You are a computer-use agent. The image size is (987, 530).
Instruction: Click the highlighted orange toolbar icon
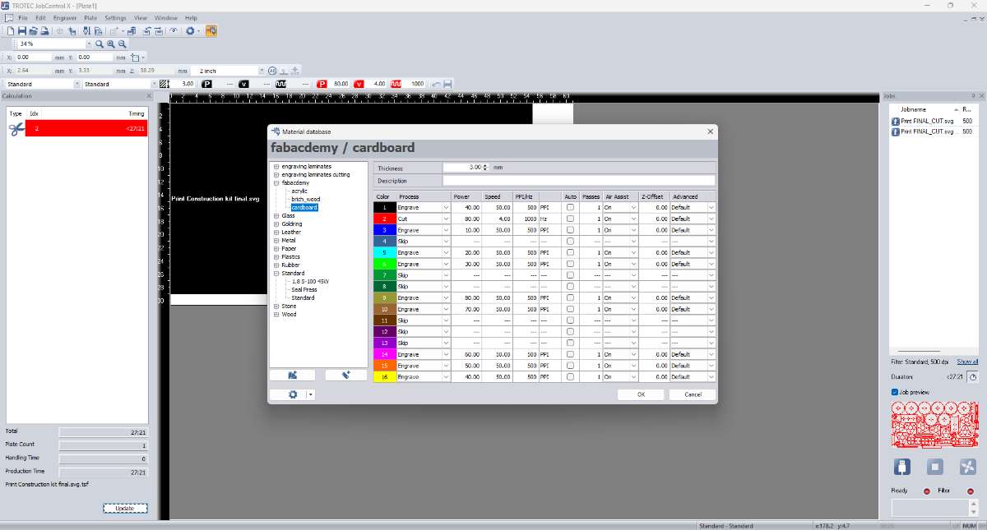tap(211, 30)
